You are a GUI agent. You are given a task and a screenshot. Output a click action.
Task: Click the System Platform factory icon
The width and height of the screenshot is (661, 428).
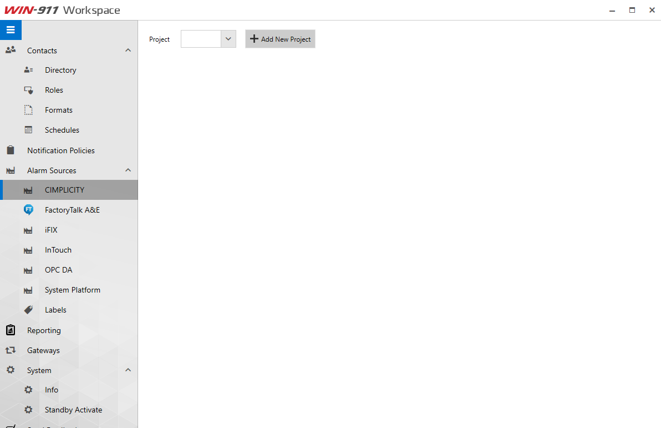[x=28, y=290]
